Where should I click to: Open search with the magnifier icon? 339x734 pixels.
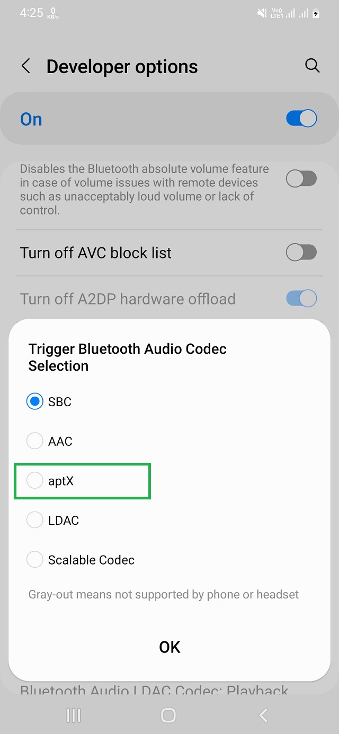pos(313,66)
